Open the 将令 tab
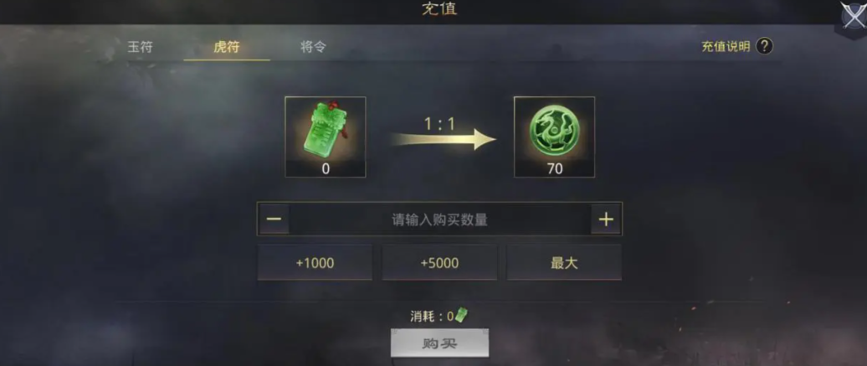 click(x=314, y=47)
